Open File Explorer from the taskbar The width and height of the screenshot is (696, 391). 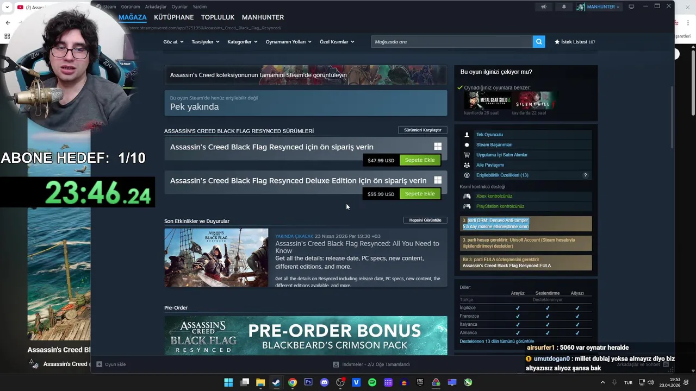click(x=260, y=382)
